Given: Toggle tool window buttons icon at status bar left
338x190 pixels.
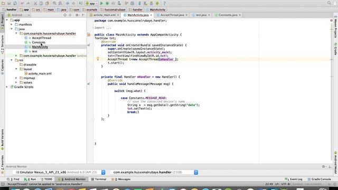Looking at the screenshot, I should pyautogui.click(x=3, y=184).
